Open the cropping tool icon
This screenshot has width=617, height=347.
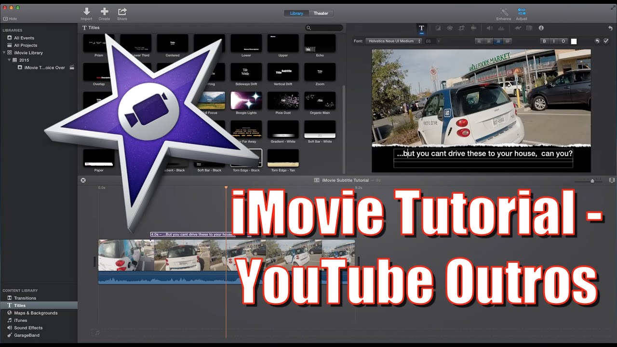(461, 28)
